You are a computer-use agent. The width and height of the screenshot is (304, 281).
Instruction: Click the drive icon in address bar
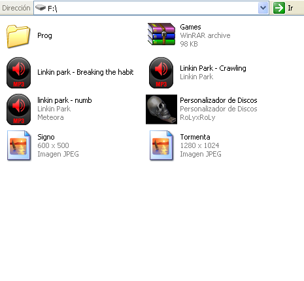click(41, 8)
